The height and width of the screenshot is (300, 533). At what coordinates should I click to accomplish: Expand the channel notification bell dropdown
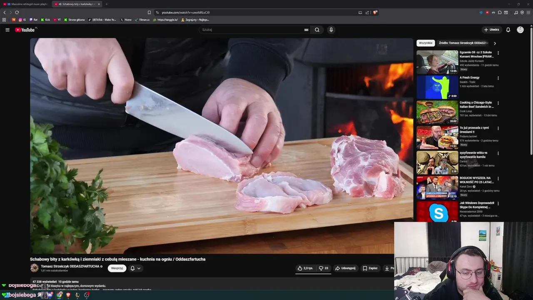coord(135,268)
